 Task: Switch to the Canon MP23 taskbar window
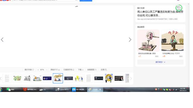coord(62,89)
